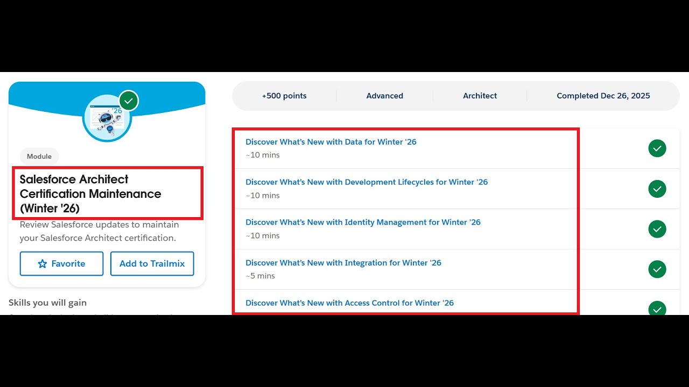Click completion checkmark for Development Lifecycles unit

[657, 189]
